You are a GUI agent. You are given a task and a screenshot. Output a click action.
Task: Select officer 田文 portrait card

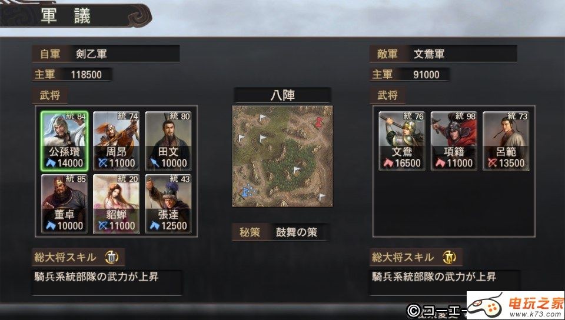[168, 141]
